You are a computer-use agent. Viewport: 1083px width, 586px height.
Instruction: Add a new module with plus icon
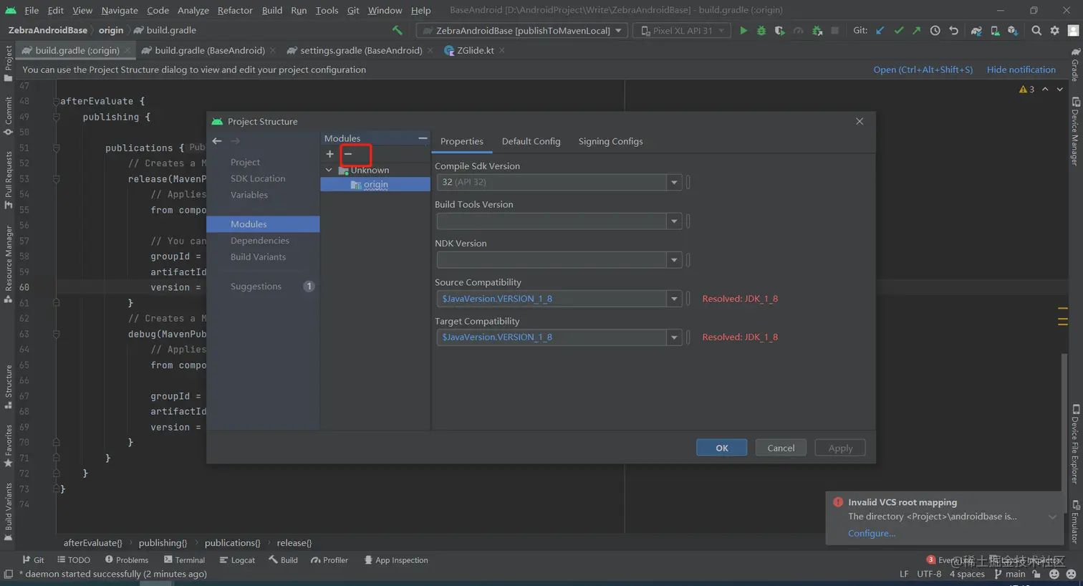[x=329, y=154]
